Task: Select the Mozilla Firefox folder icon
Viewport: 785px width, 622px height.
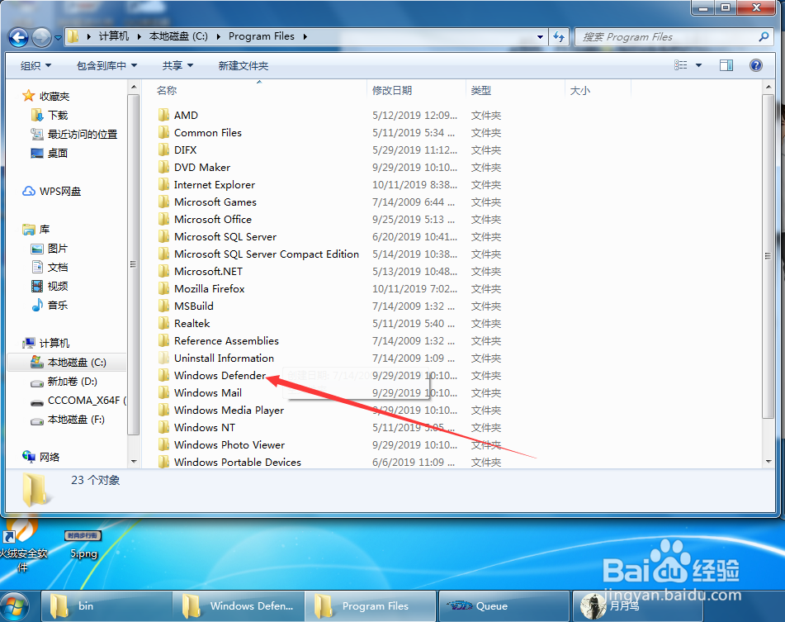Action: (163, 289)
